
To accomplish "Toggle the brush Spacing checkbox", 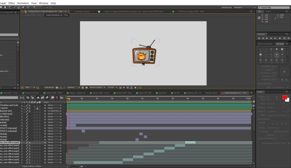I will click(262, 79).
